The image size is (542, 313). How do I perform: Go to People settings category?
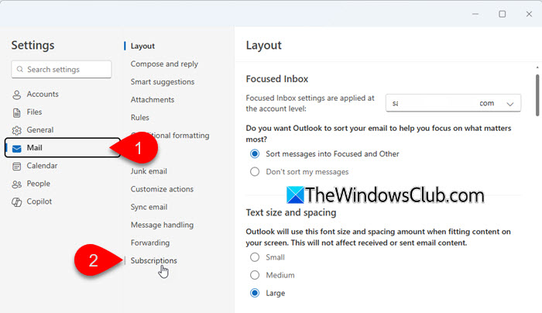39,184
